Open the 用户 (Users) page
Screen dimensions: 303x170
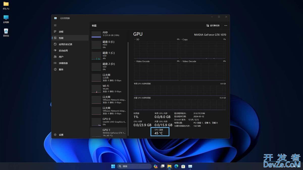tap(70, 57)
